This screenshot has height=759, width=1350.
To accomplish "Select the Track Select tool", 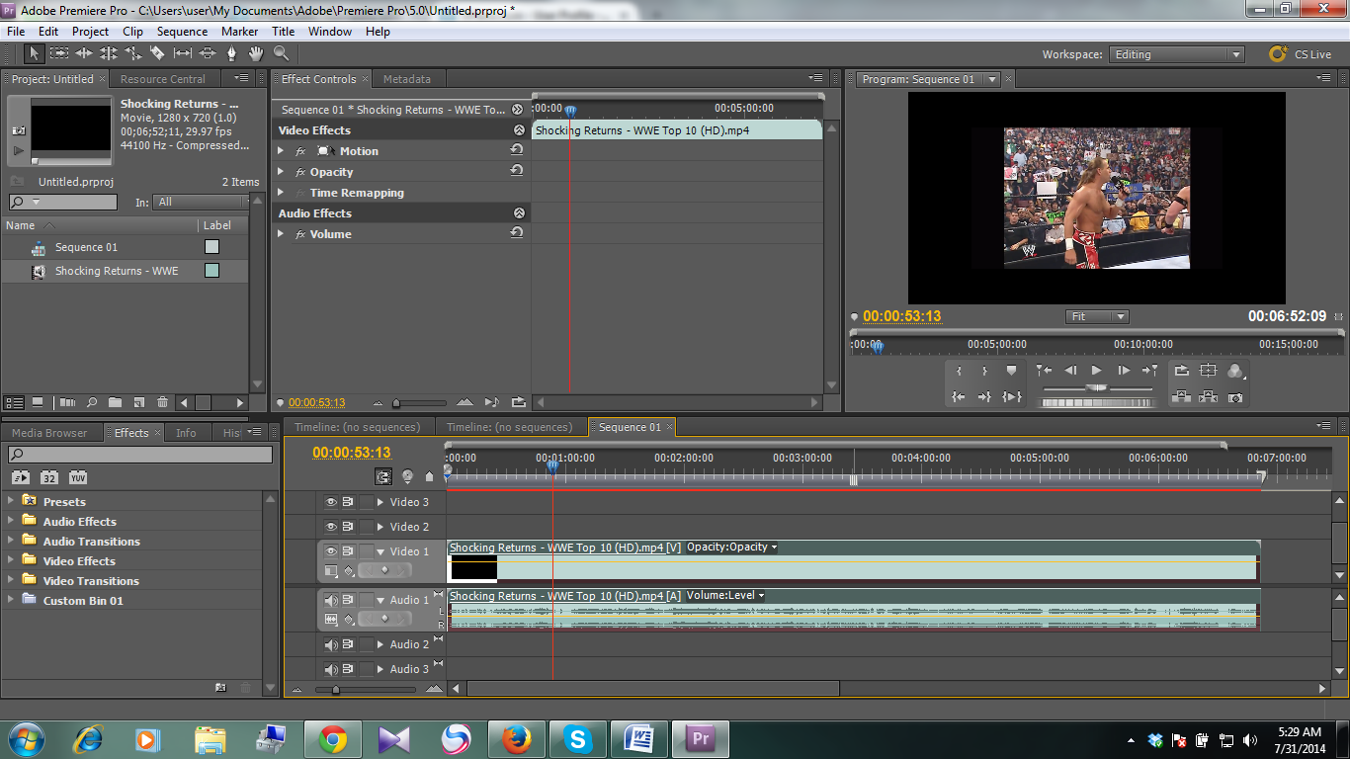I will [x=59, y=53].
